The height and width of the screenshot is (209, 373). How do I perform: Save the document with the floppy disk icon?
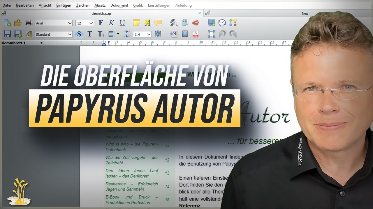(x=7, y=34)
